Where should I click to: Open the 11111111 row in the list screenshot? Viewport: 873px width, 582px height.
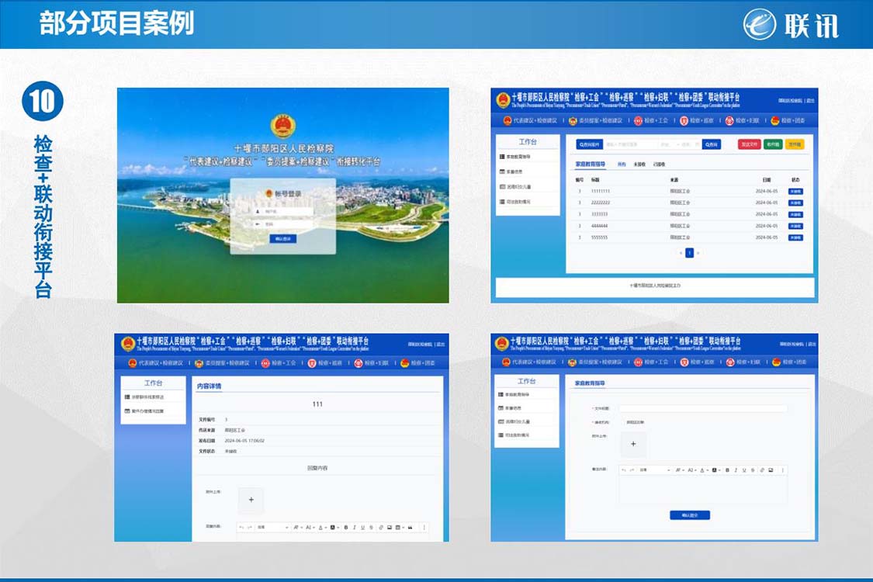[x=689, y=191]
